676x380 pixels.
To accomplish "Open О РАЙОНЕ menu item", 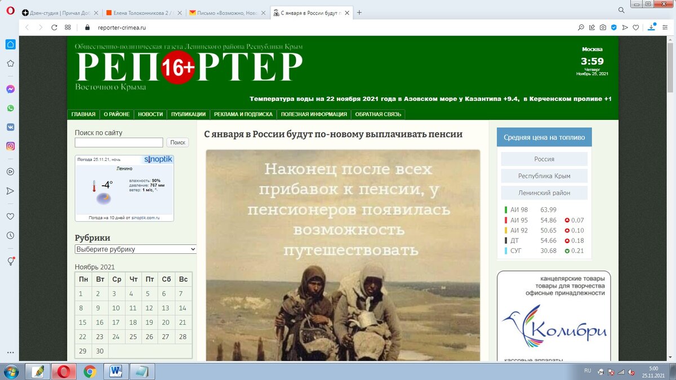I will point(117,114).
